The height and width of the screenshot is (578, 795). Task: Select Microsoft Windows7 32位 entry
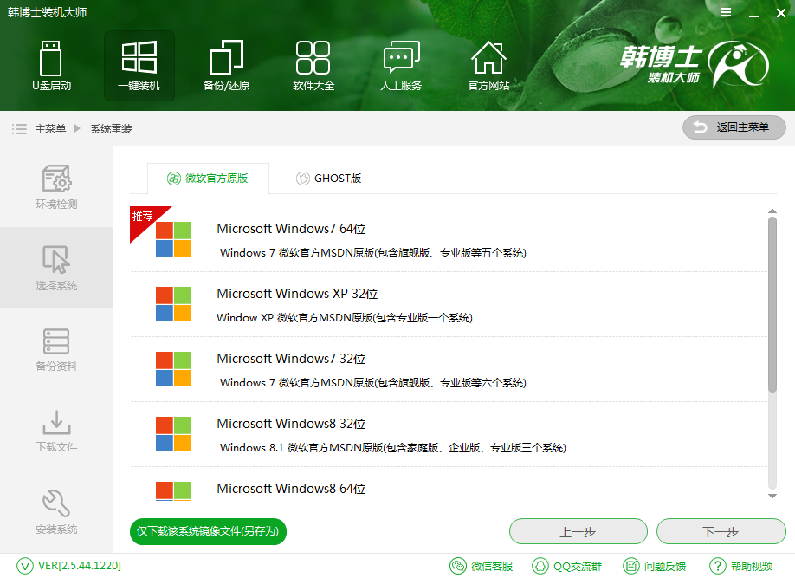coord(449,369)
